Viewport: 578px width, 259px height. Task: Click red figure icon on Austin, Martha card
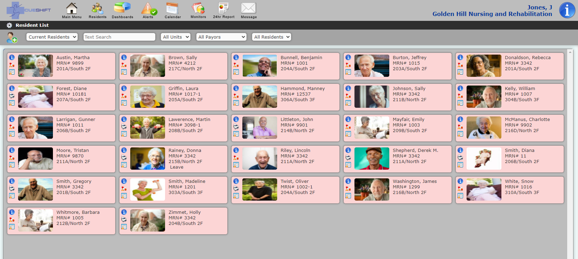click(x=12, y=65)
